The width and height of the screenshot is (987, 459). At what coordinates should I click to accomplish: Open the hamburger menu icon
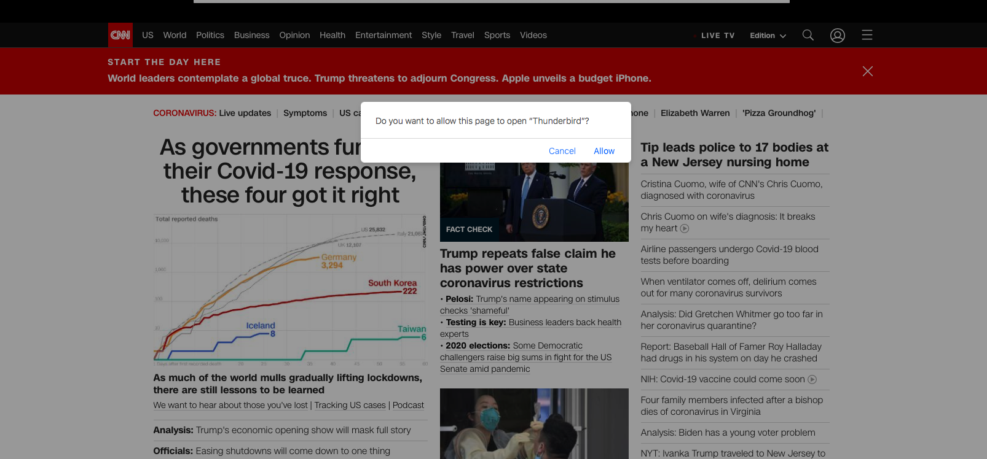[867, 35]
